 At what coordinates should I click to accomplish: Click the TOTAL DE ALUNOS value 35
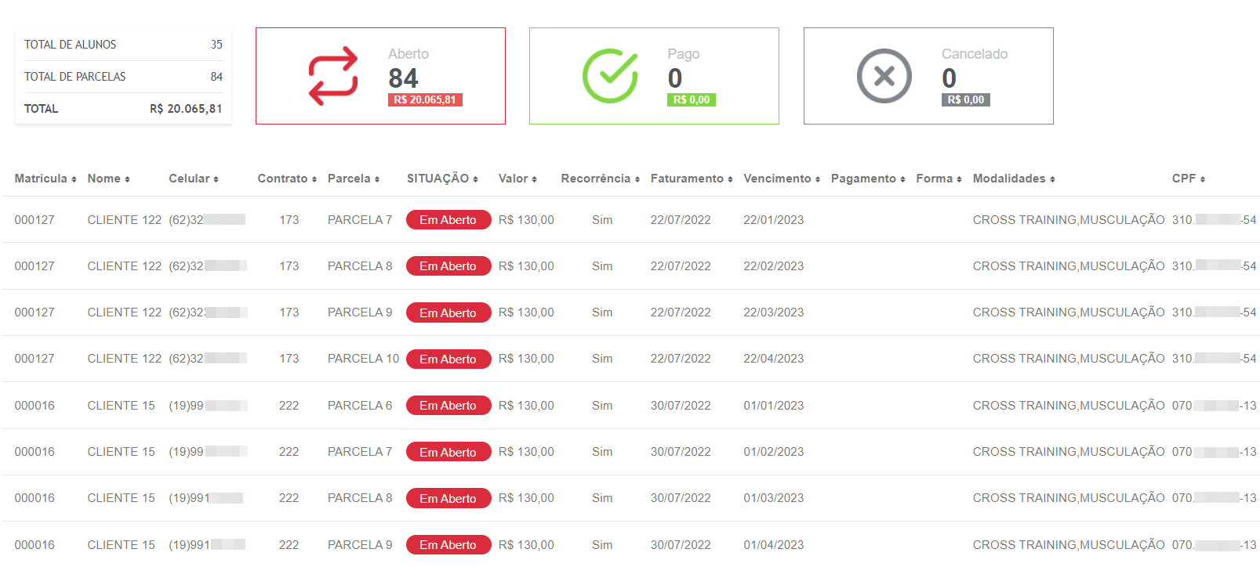(x=216, y=45)
